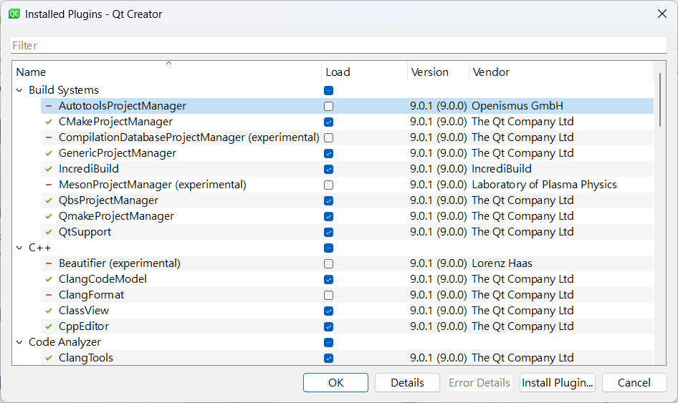This screenshot has height=403, width=678.
Task: Click the red dash icon beside ClangFormat
Action: (x=49, y=295)
